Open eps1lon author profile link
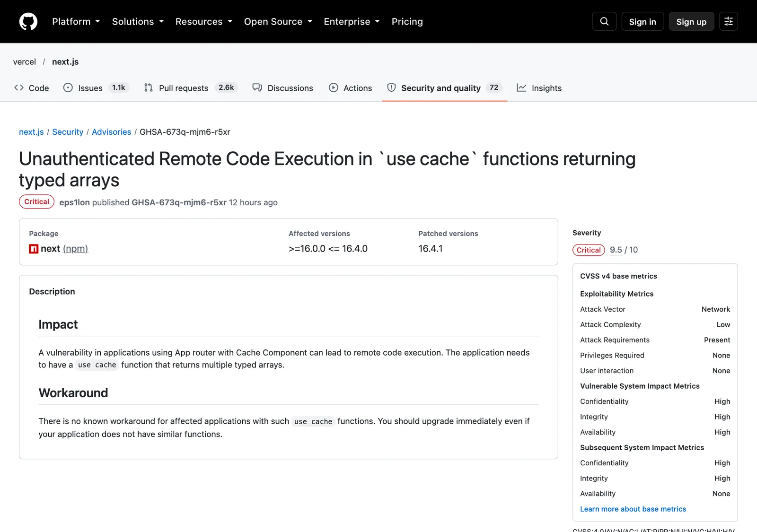The height and width of the screenshot is (532, 757). pyautogui.click(x=74, y=202)
